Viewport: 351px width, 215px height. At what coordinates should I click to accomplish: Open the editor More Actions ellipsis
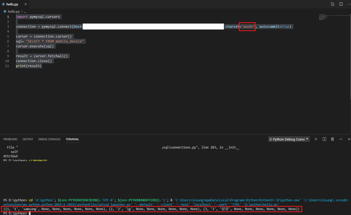[x=349, y=4]
